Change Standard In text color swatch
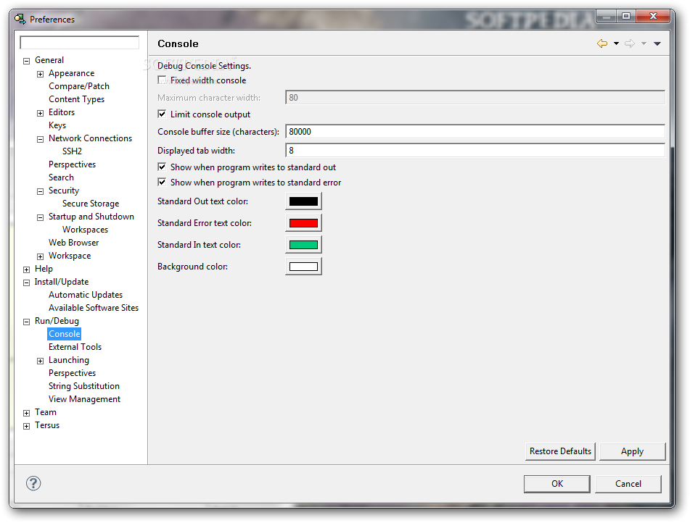Screen dimensions: 690x523 (x=303, y=245)
